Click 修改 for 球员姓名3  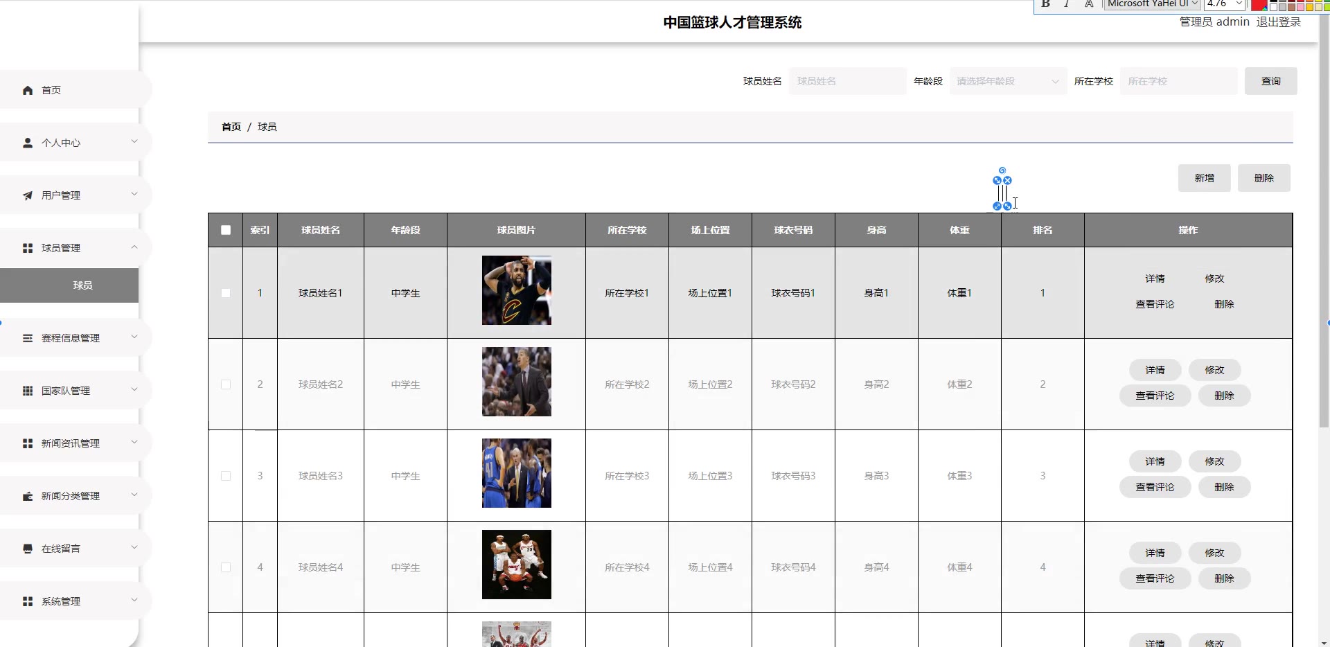(x=1214, y=461)
